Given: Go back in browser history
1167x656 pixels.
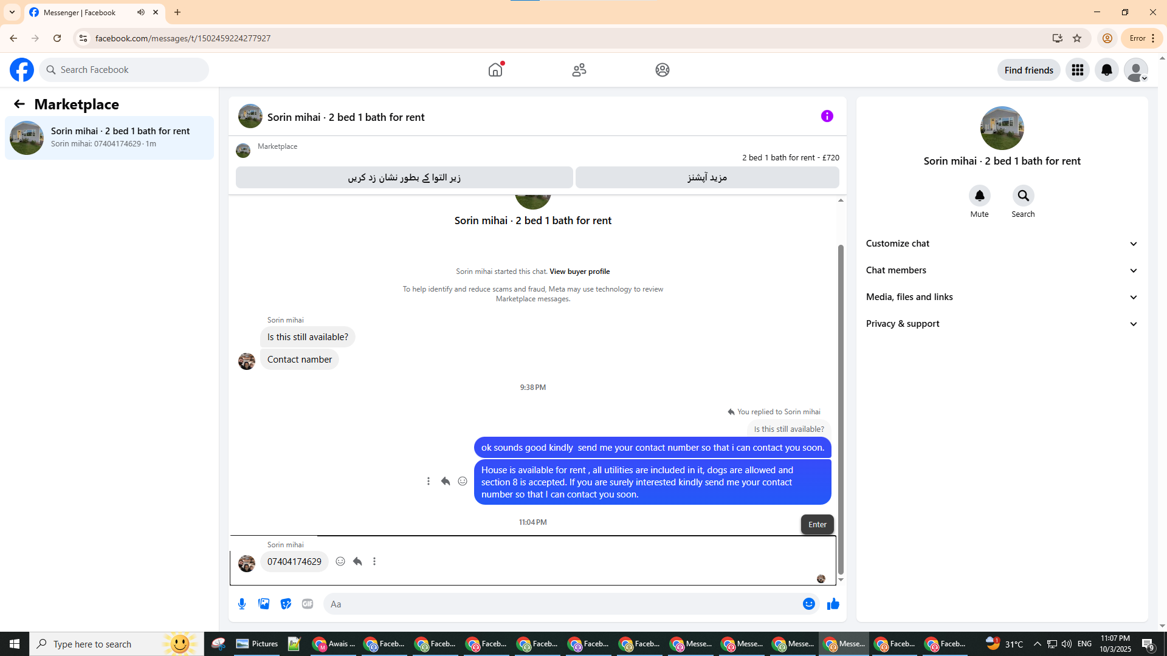Looking at the screenshot, I should (13, 38).
